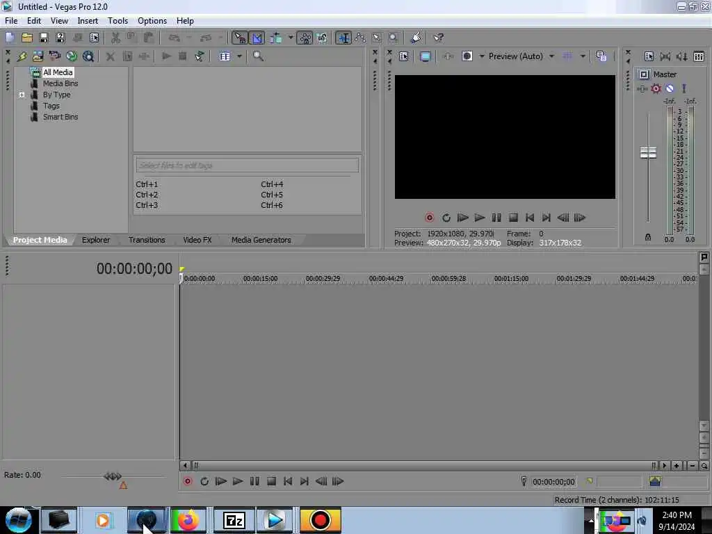Open the Tools menu
Screen dimensions: 712x534
pos(118,21)
